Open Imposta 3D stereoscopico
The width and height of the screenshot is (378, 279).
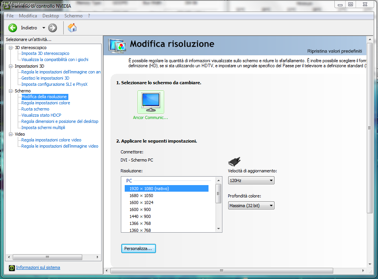coord(45,53)
